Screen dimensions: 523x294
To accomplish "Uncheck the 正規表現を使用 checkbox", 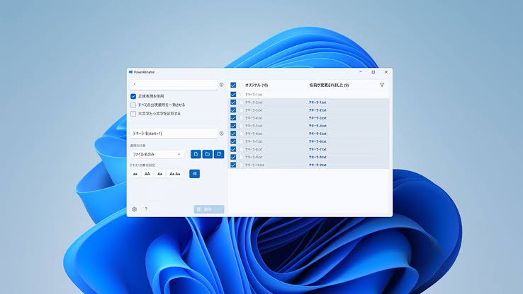I will [133, 96].
